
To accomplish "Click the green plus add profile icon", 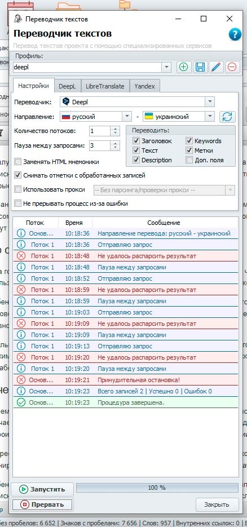I will point(183,67).
